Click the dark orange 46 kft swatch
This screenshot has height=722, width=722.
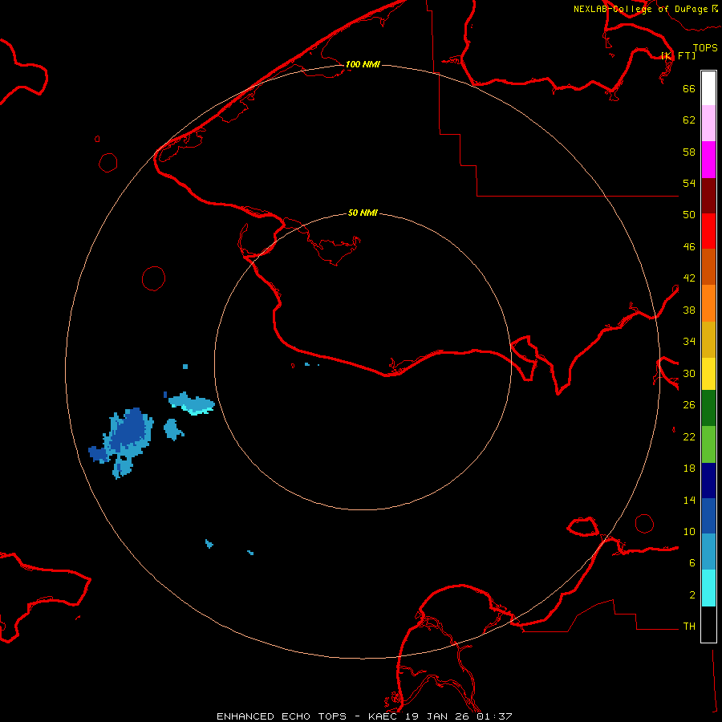708,266
